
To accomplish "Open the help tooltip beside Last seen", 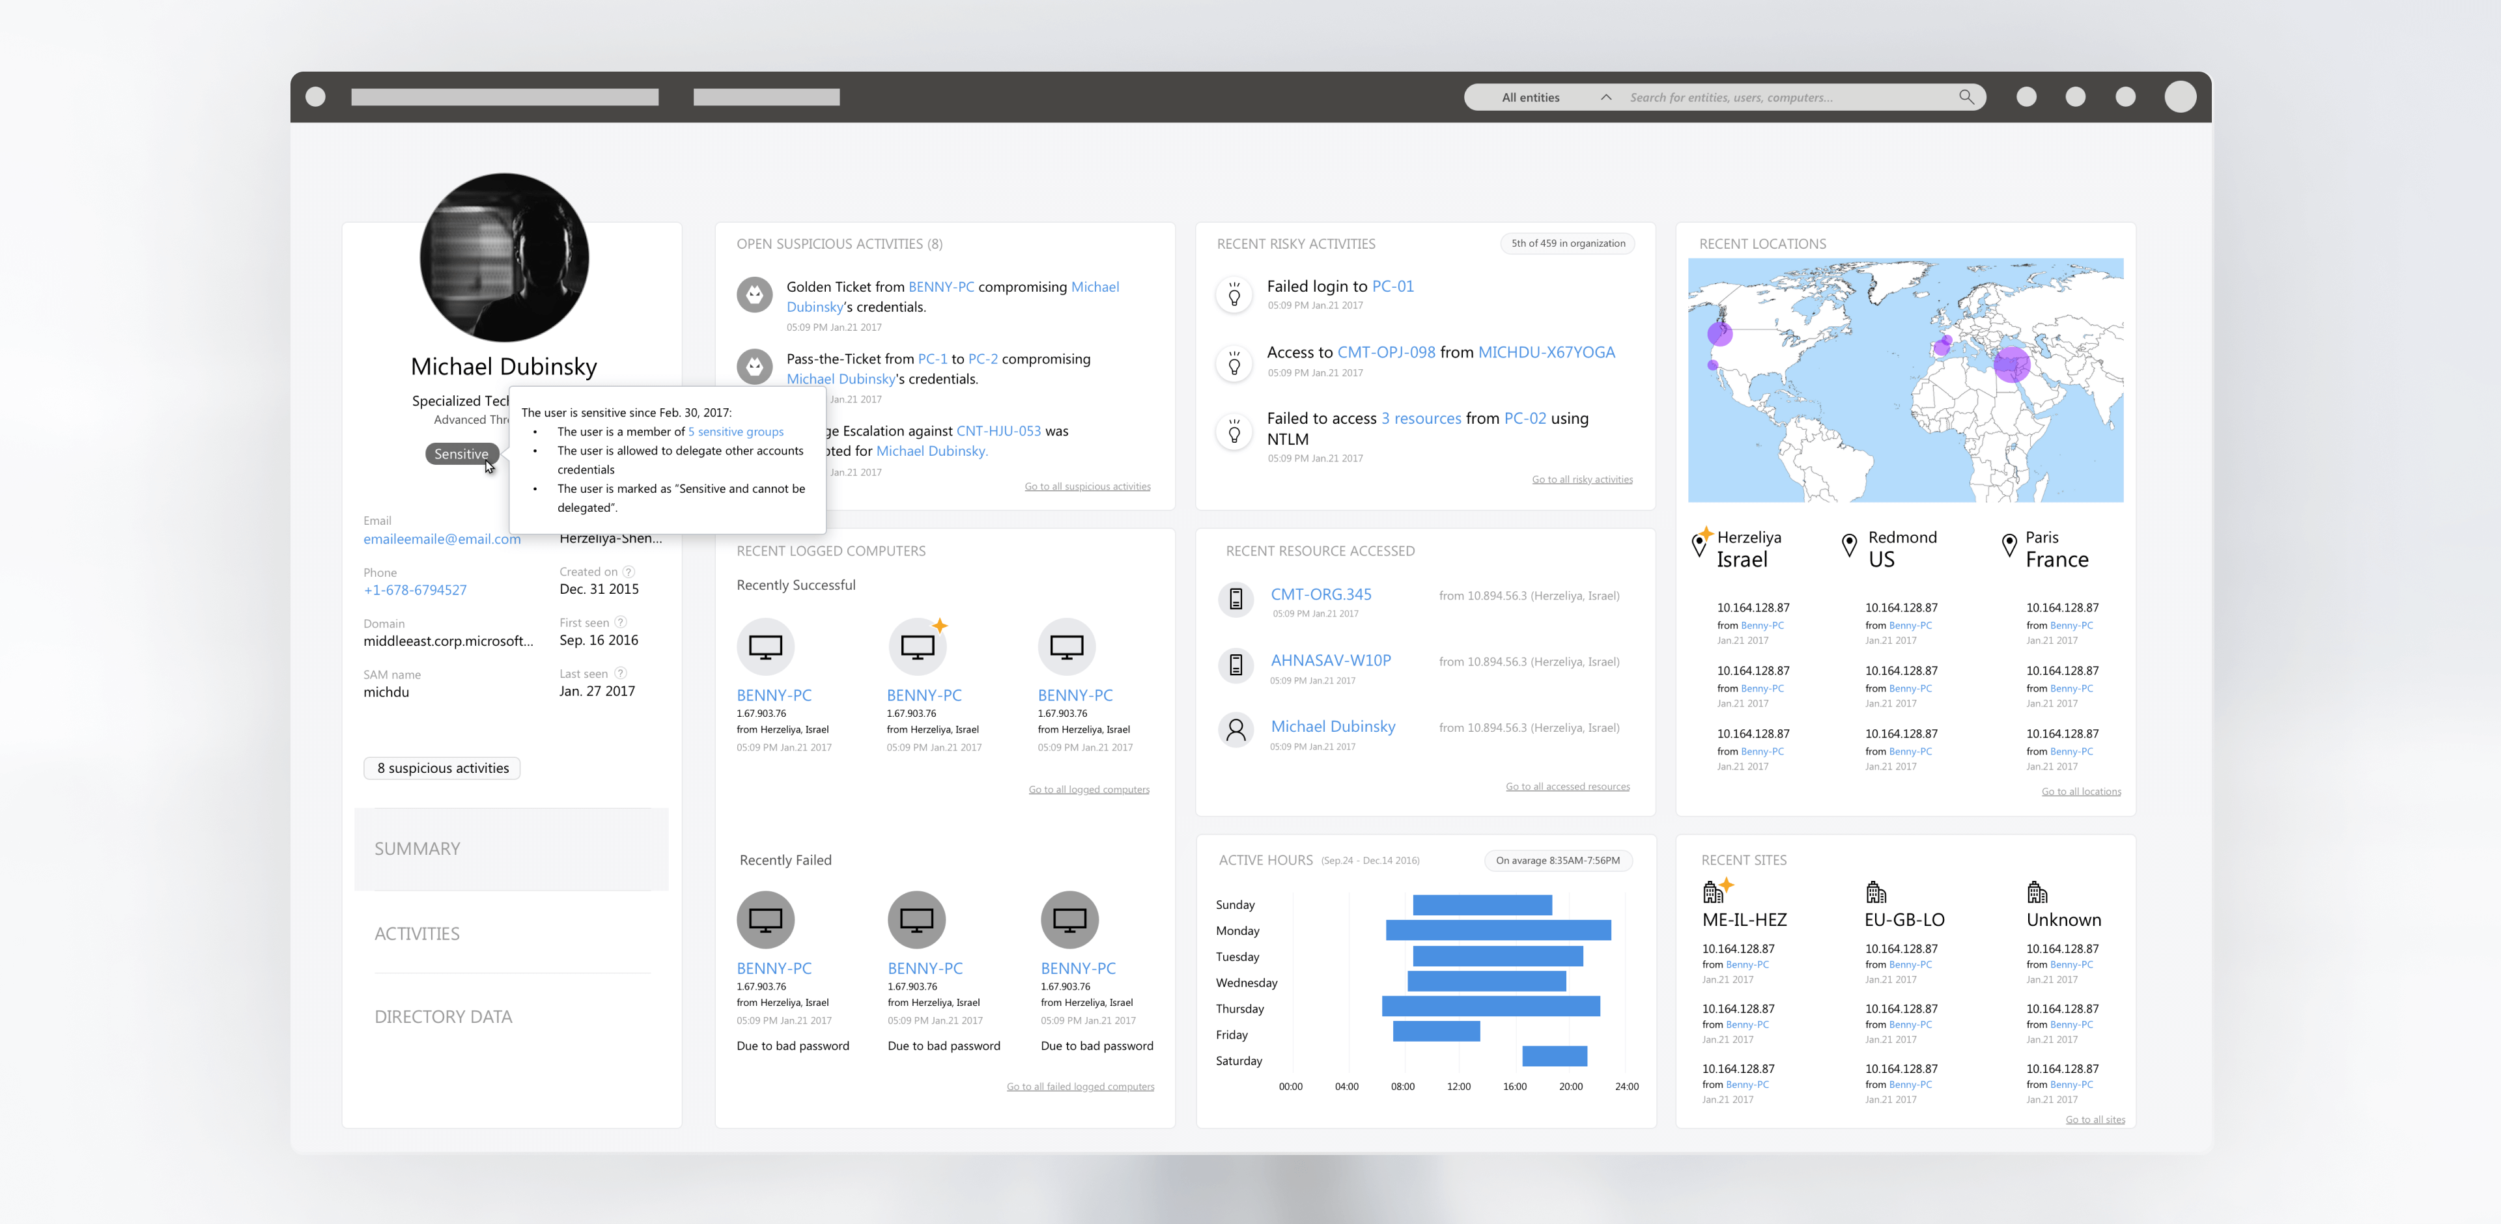I will pyautogui.click(x=623, y=673).
